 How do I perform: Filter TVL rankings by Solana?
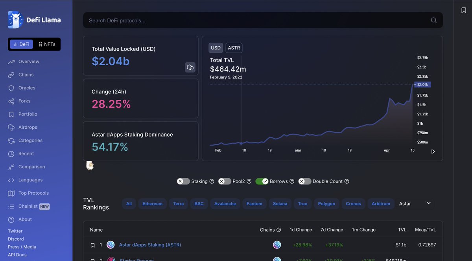point(280,204)
